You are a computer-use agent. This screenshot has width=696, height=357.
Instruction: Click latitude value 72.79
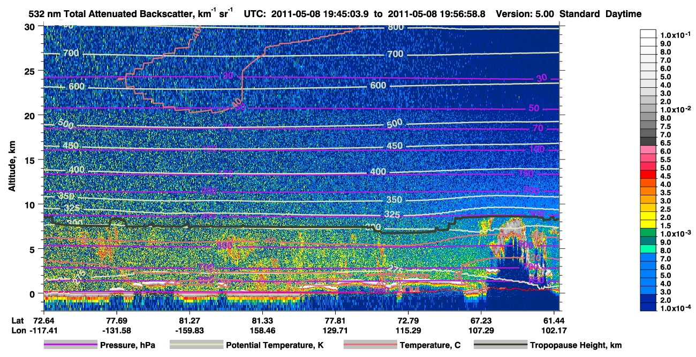[408, 320]
